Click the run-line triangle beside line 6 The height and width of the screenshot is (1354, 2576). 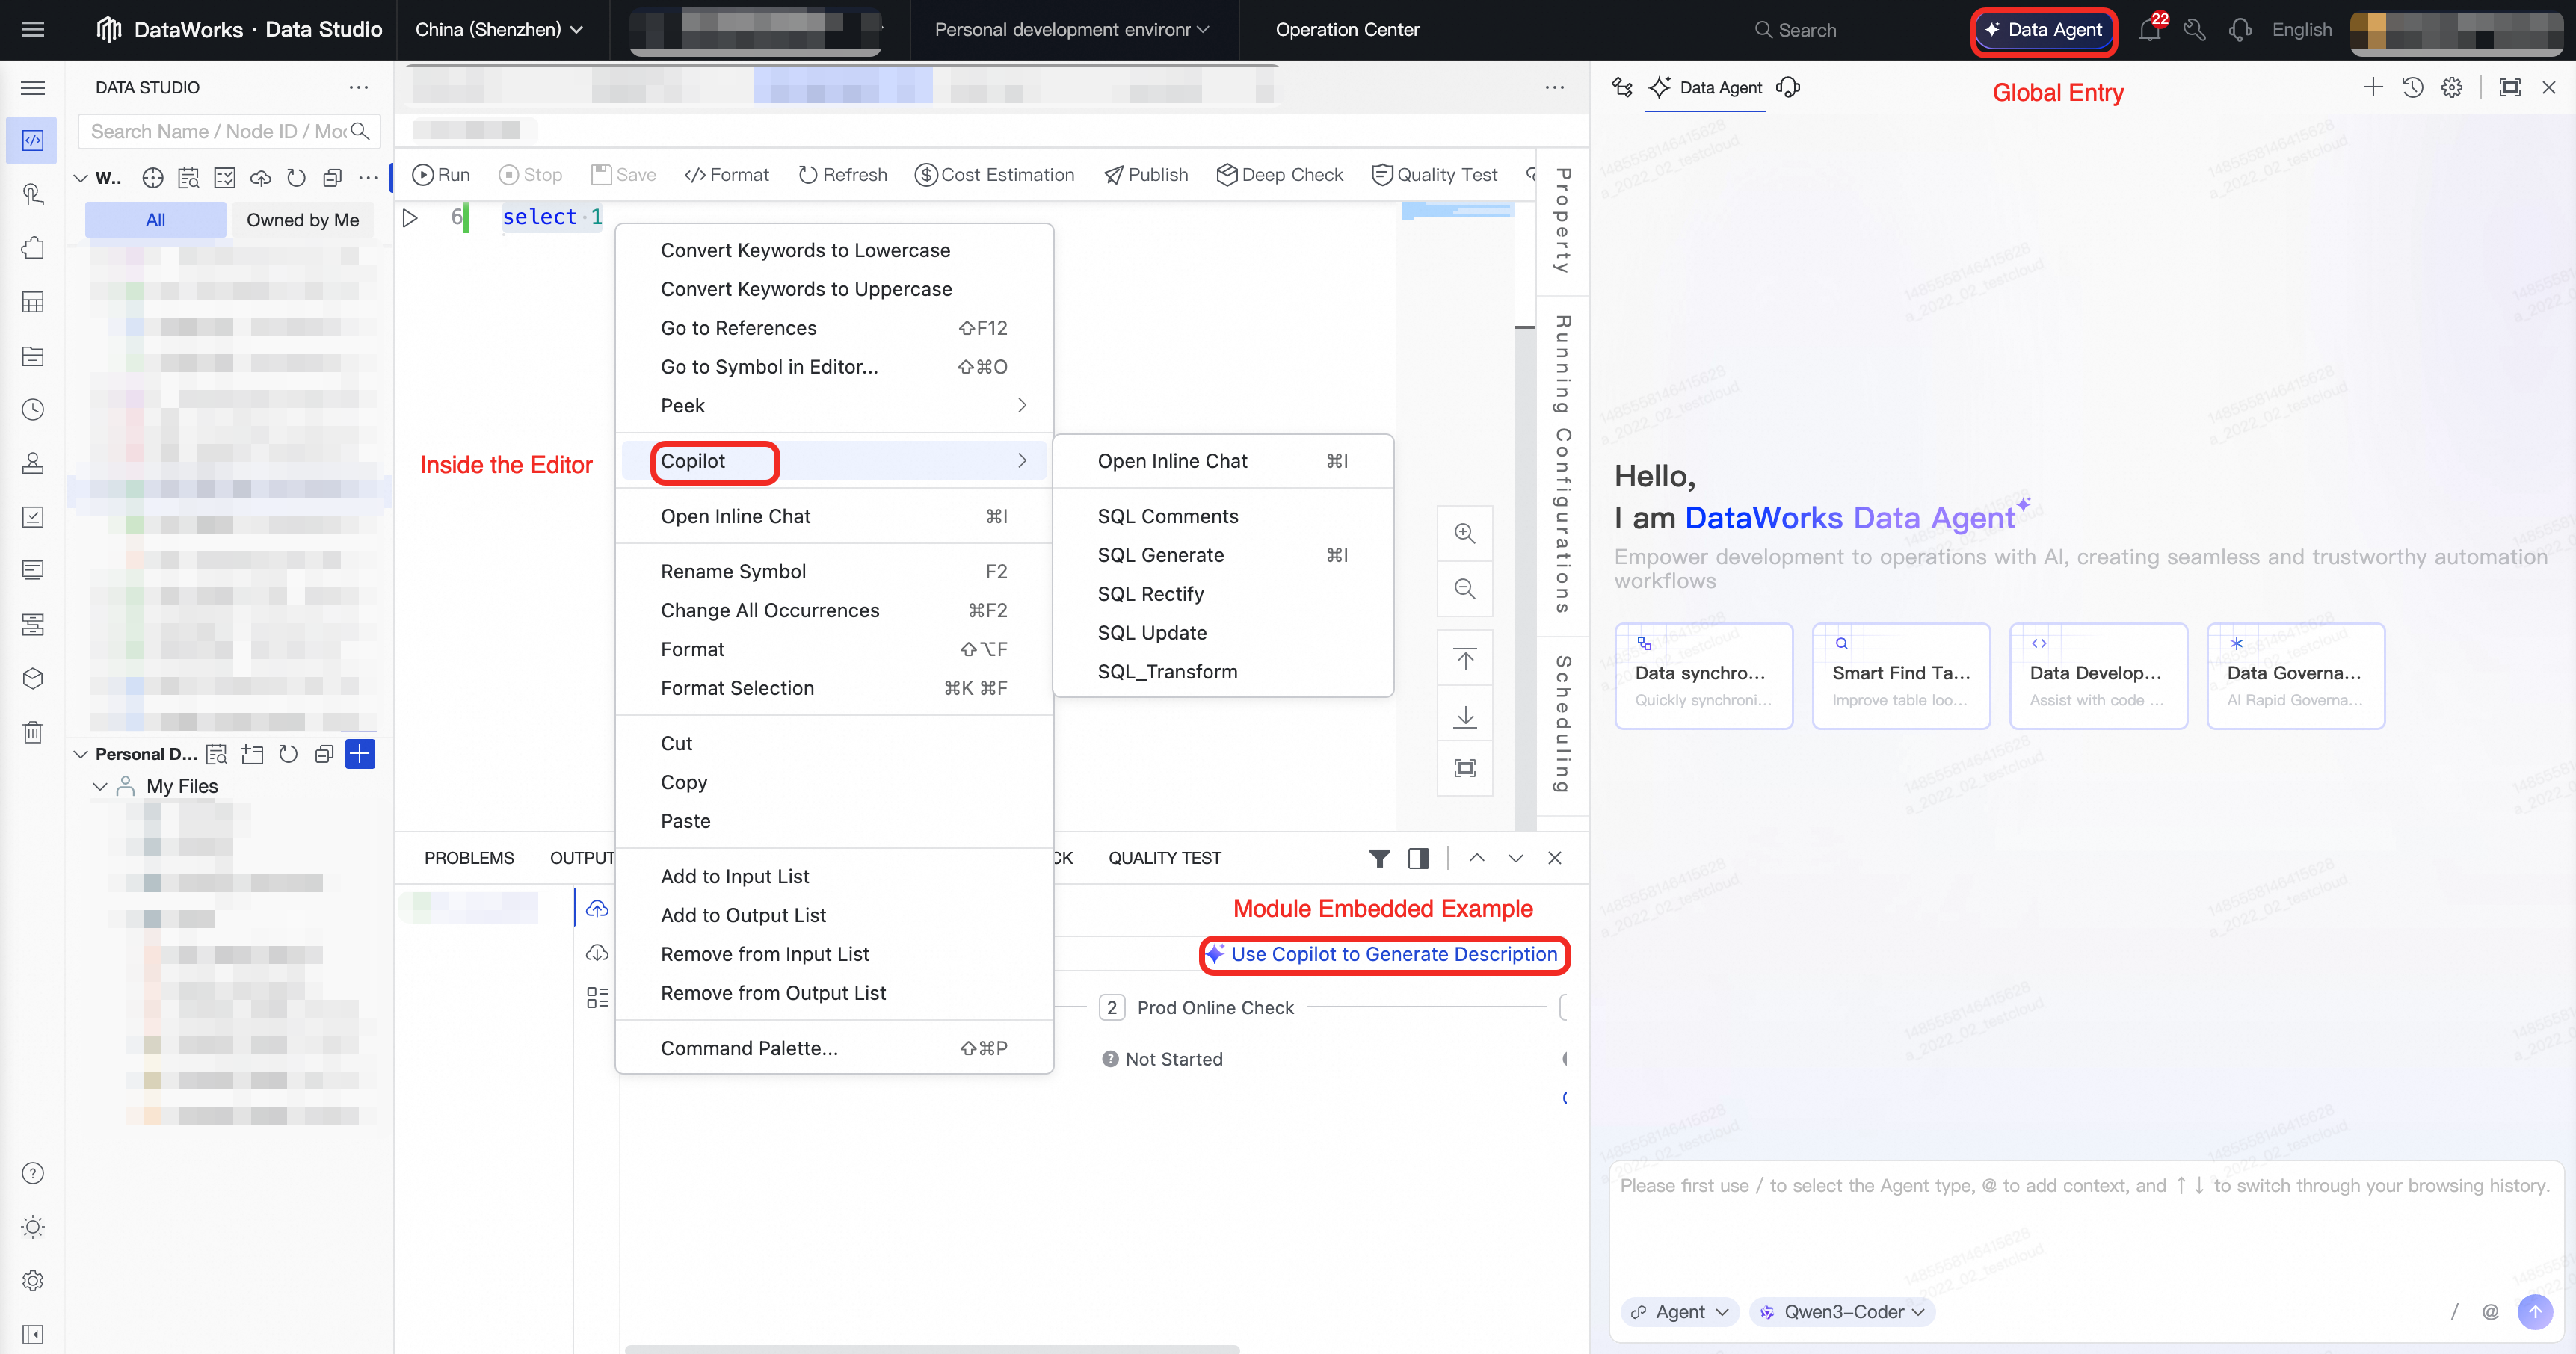pos(410,217)
